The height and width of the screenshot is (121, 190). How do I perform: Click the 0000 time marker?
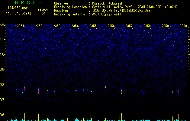pos(183,26)
